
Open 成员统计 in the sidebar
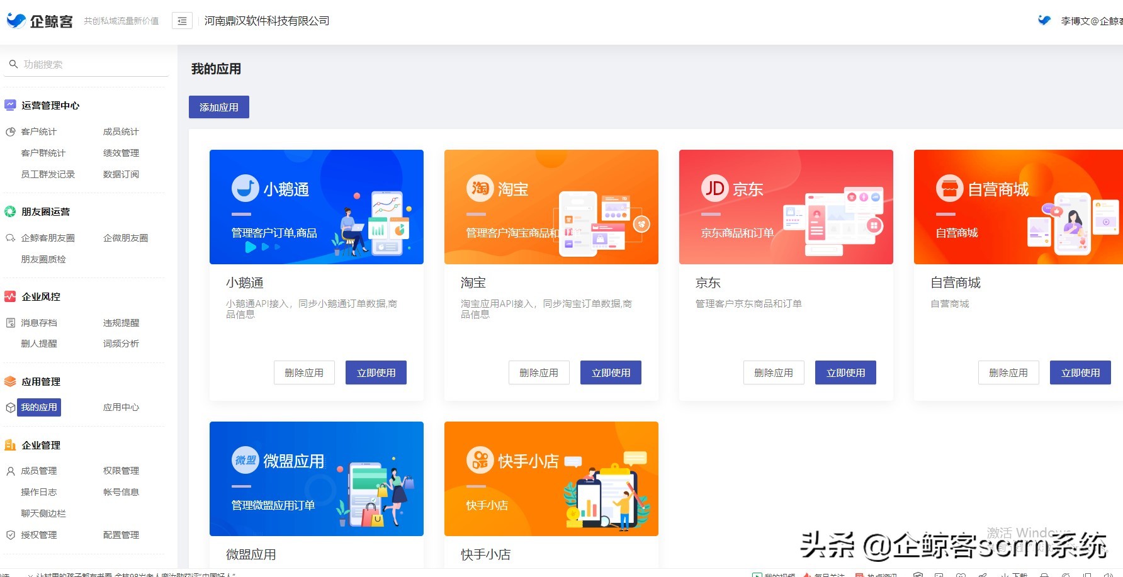click(121, 132)
